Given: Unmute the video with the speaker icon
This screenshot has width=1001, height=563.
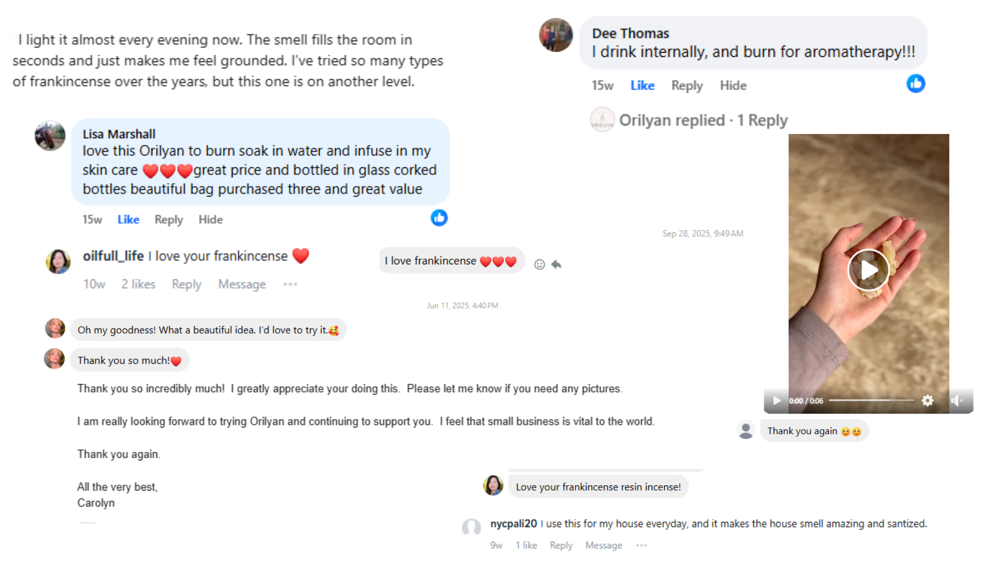Looking at the screenshot, I should [956, 400].
